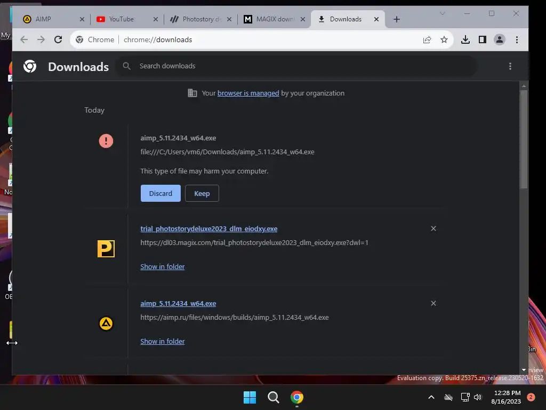The height and width of the screenshot is (410, 546).
Task: Click the chrome://downloads address bar
Action: (261, 40)
